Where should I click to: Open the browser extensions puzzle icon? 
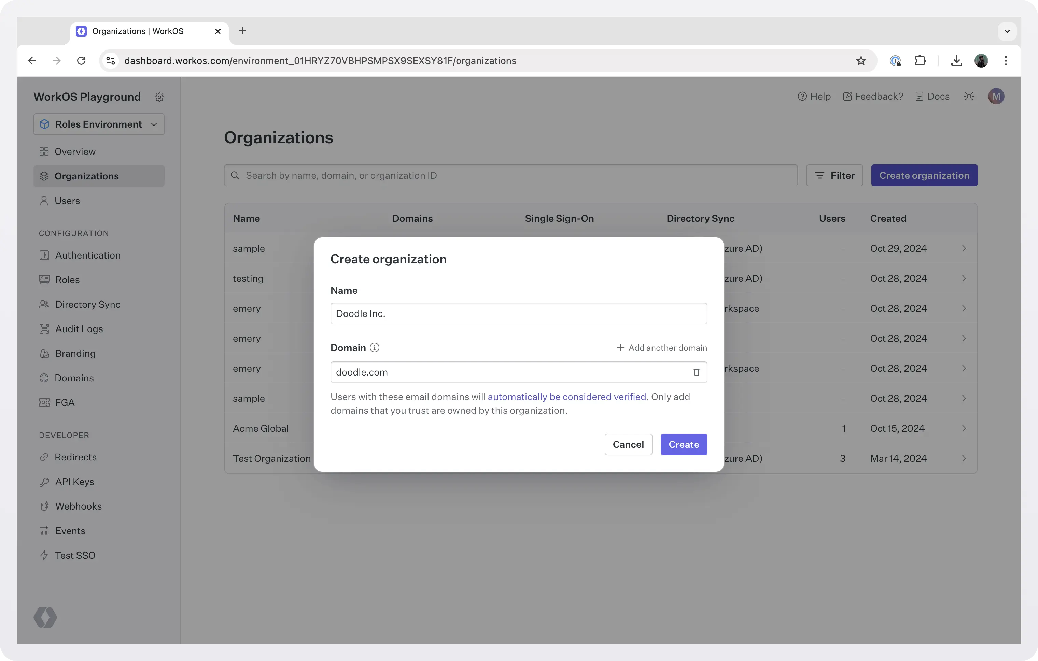920,61
